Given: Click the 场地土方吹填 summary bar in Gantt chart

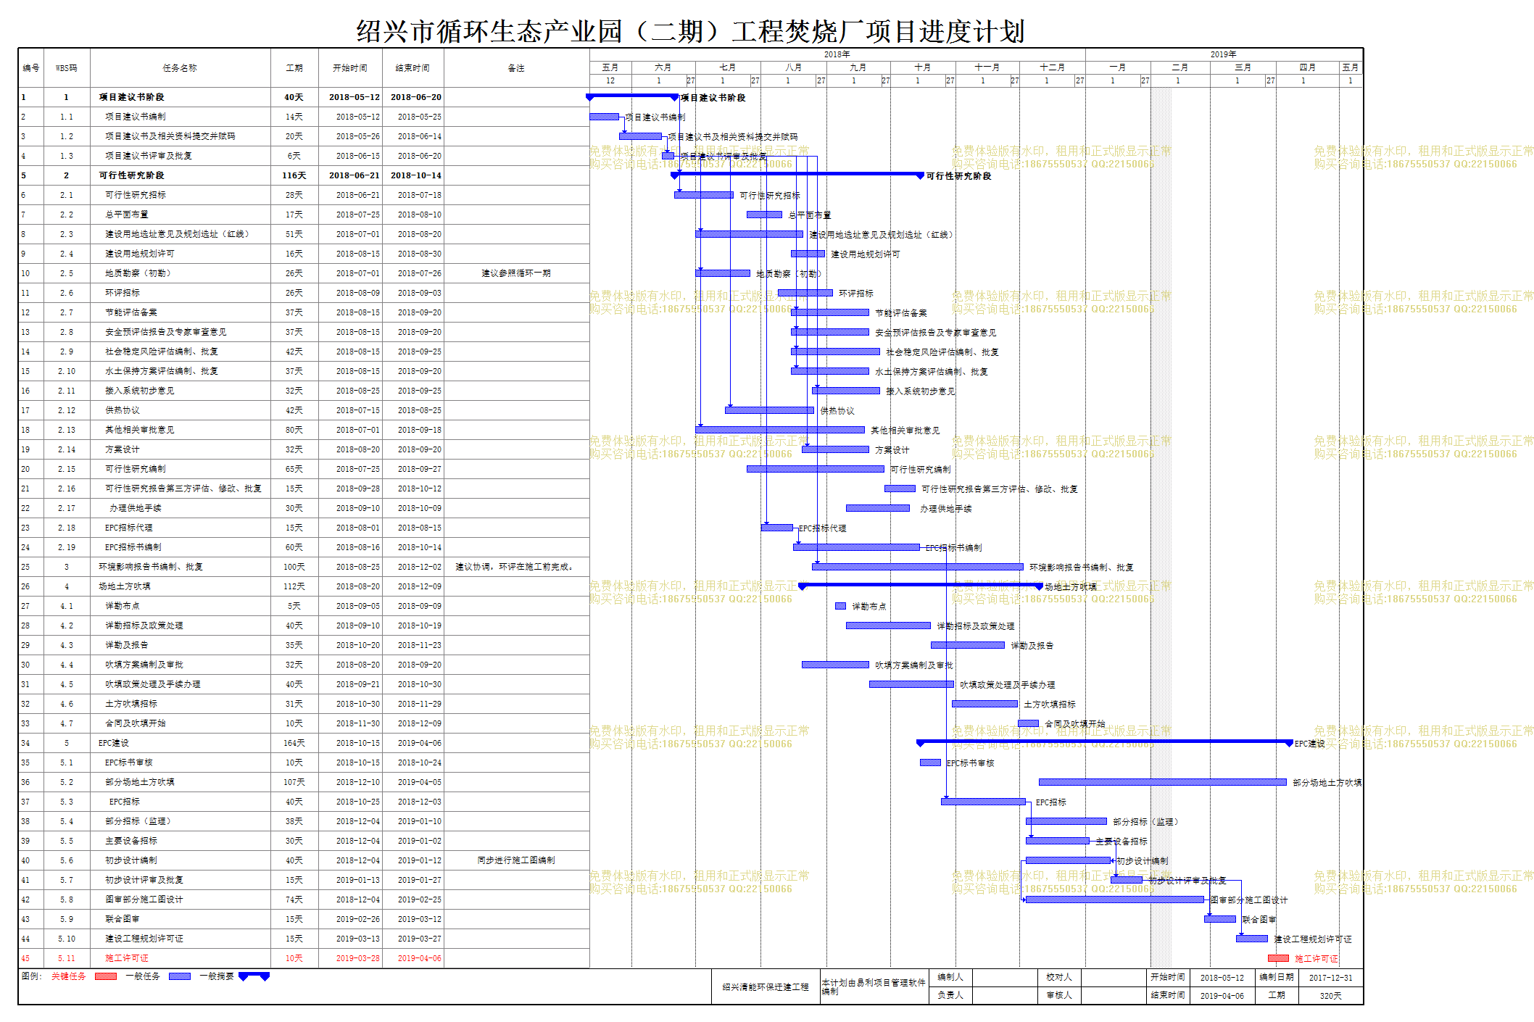Looking at the screenshot, I should coord(921,586).
